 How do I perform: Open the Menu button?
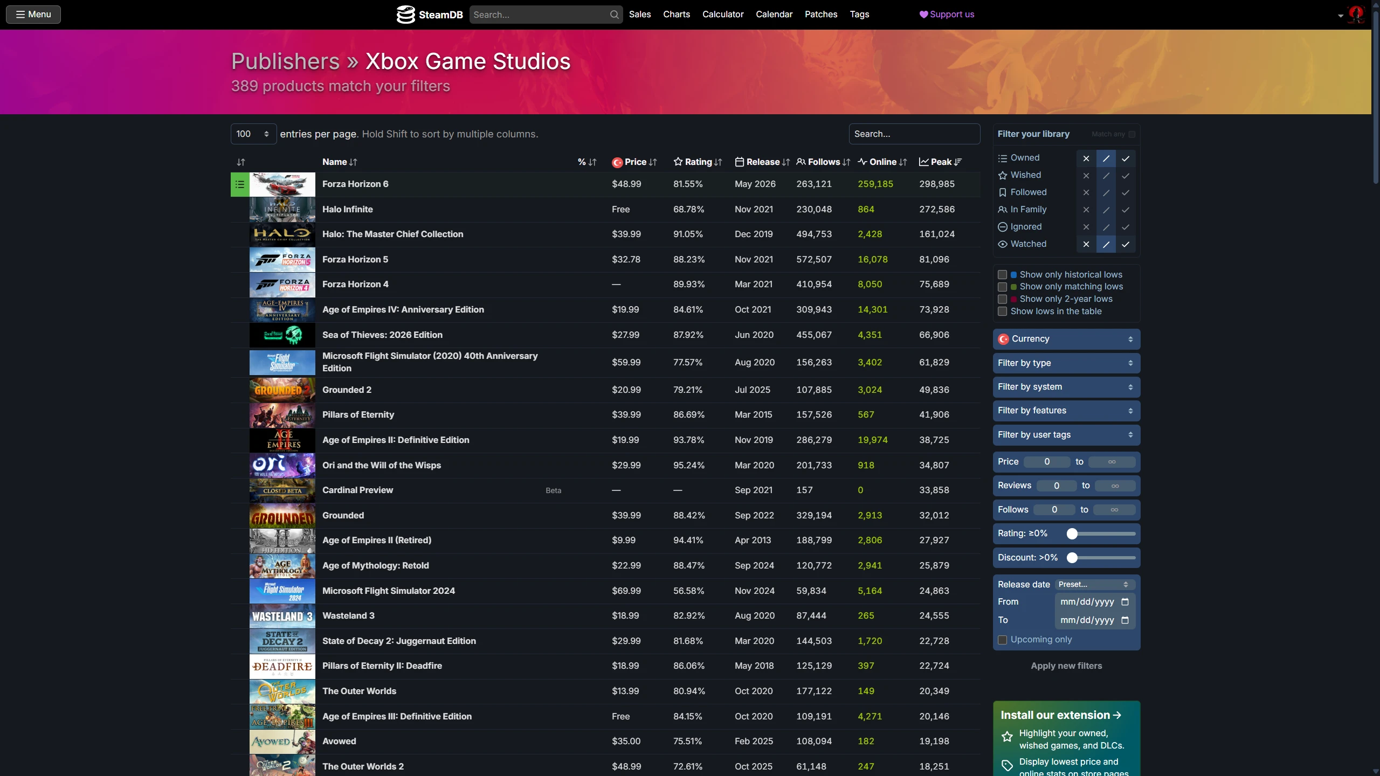point(33,15)
